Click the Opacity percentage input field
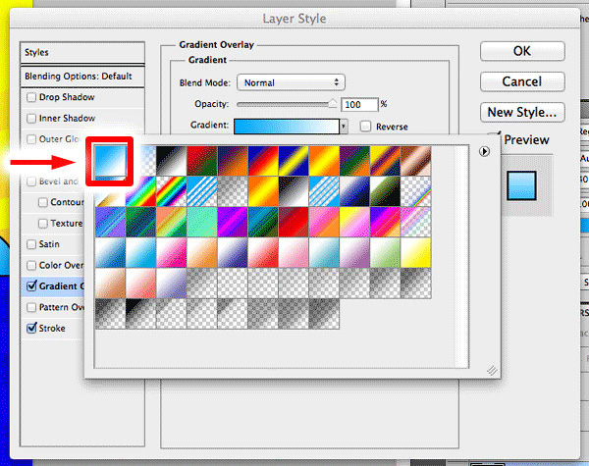 358,104
